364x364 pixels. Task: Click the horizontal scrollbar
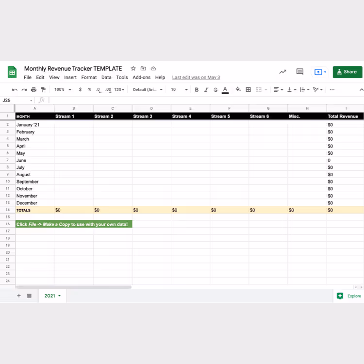(x=74, y=287)
